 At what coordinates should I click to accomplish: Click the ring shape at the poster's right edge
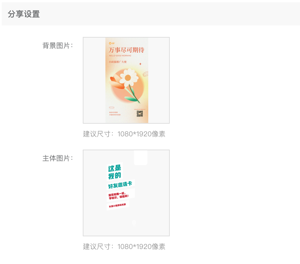(146, 74)
